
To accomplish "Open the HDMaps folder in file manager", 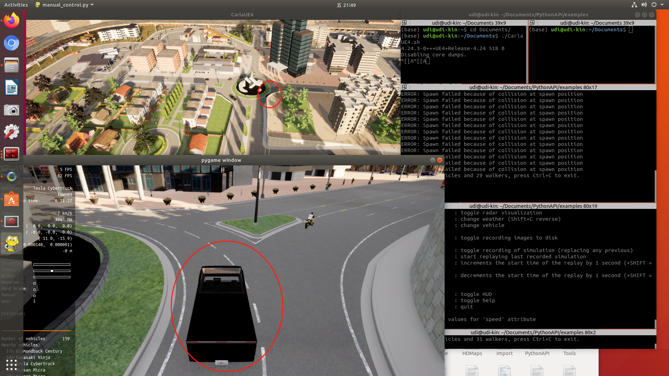I will 472,353.
